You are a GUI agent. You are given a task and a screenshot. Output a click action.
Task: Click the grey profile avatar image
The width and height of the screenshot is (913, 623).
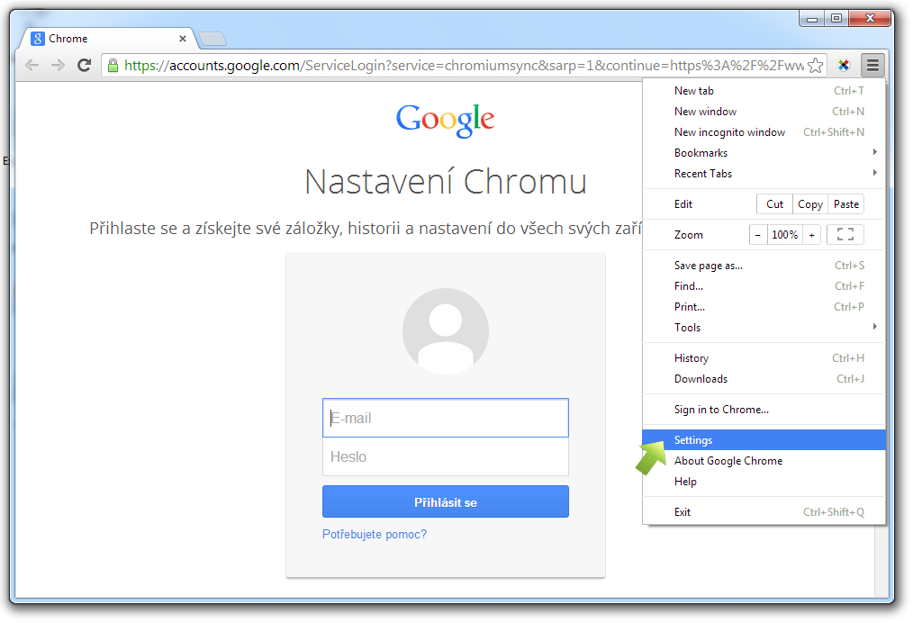click(446, 330)
